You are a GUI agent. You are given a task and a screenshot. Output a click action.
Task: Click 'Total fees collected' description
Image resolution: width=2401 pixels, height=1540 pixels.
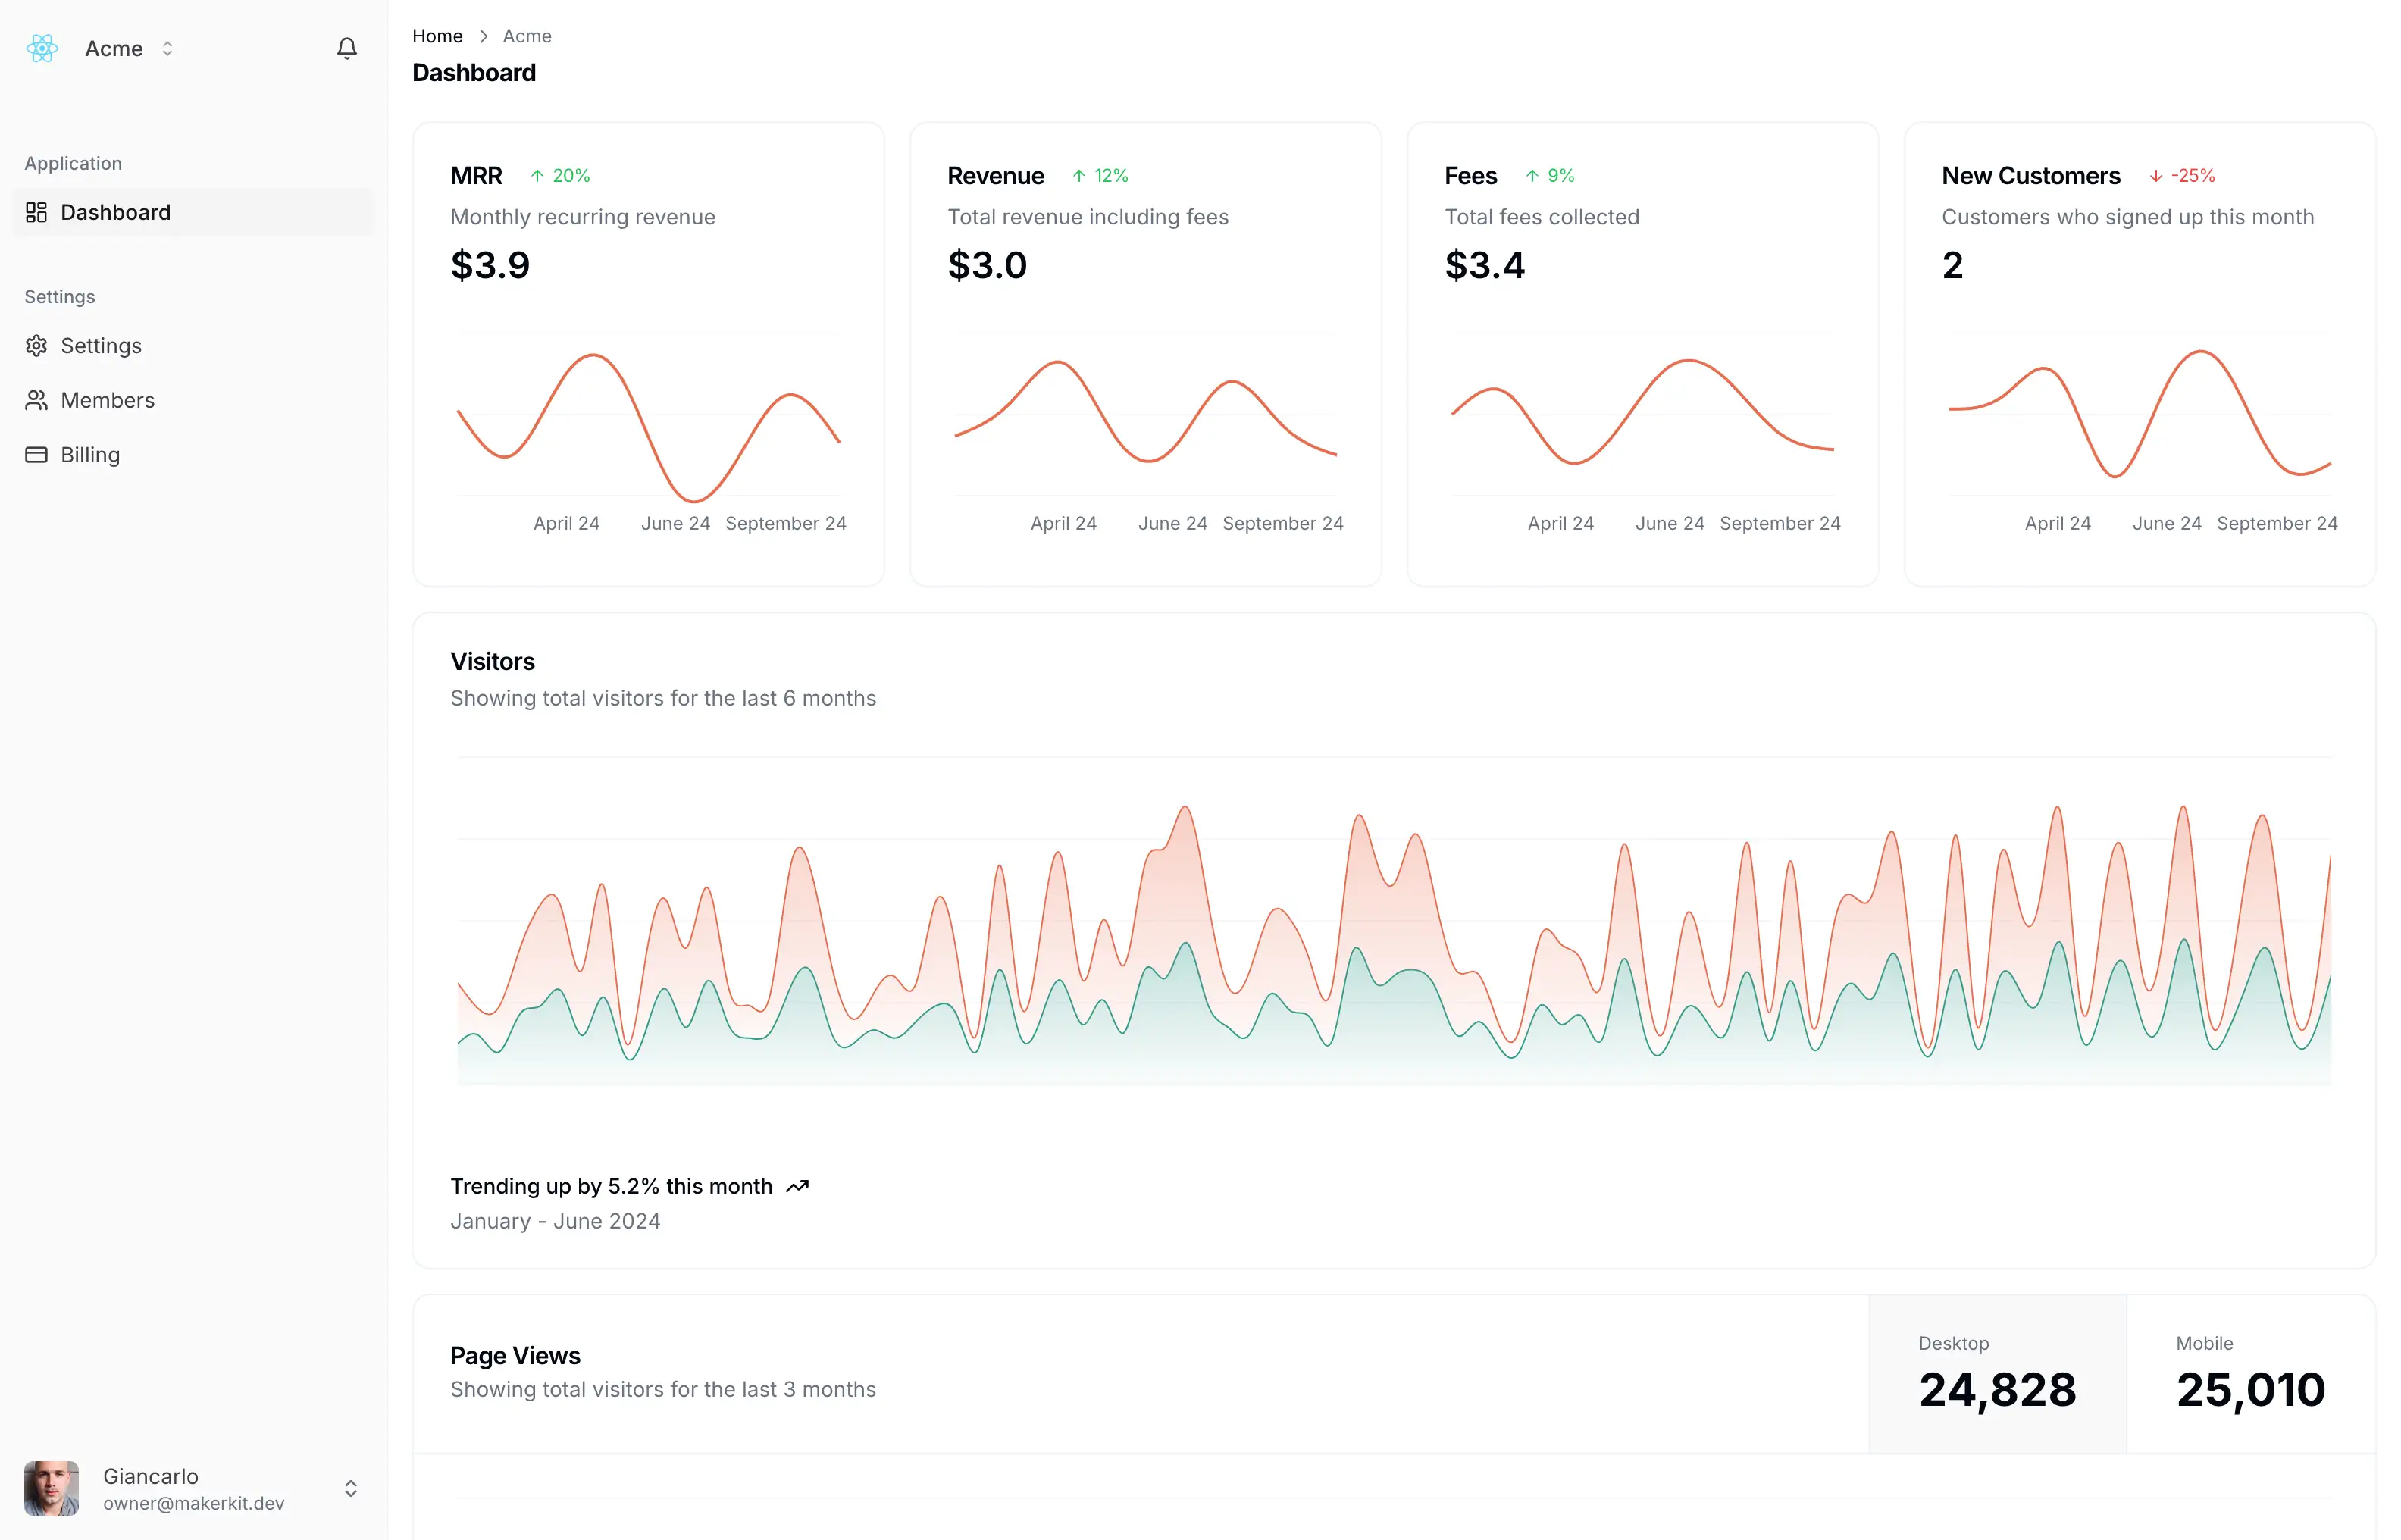tap(1542, 217)
